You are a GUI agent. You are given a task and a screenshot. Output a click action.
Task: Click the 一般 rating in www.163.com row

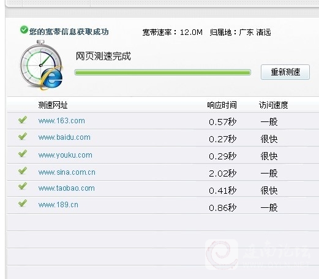click(x=269, y=122)
